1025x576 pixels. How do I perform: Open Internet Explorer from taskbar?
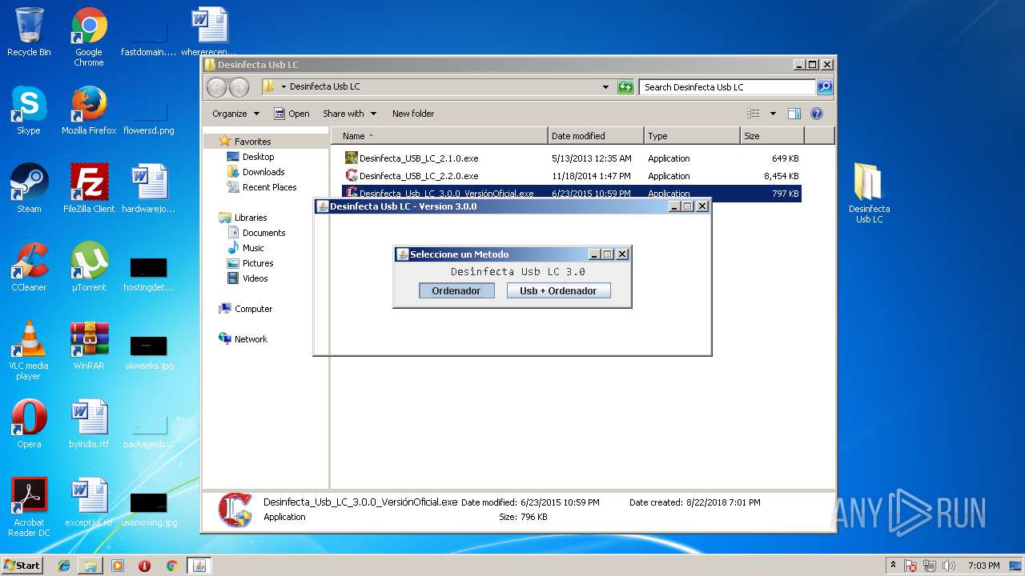[64, 566]
